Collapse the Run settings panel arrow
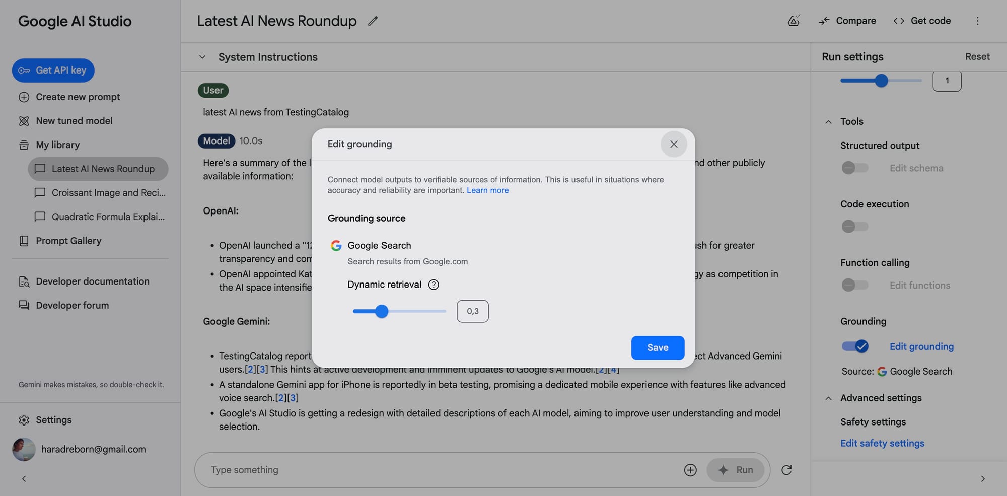 tap(983, 479)
